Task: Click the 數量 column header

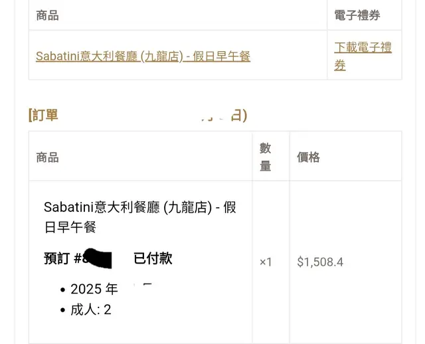Action: click(265, 157)
